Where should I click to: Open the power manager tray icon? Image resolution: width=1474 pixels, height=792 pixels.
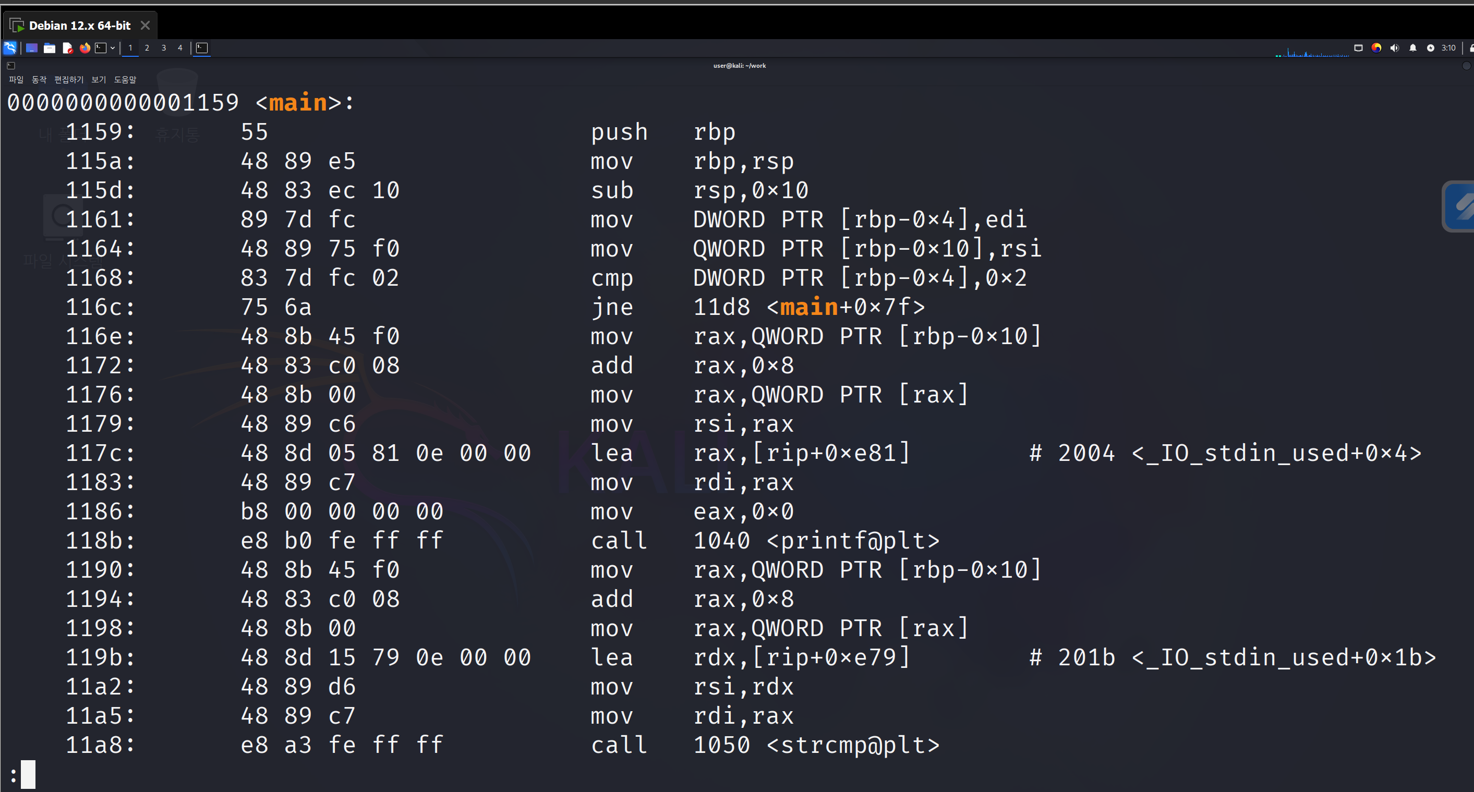1431,48
